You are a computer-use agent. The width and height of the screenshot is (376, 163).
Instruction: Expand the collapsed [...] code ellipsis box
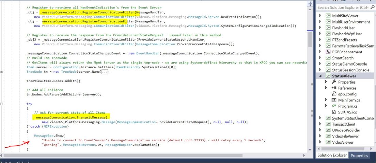coord(105,72)
